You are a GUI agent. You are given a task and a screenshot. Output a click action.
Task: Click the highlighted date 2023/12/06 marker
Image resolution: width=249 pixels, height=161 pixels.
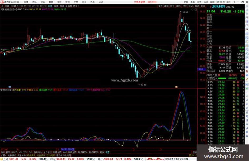[67, 150]
